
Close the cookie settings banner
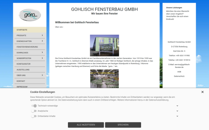click(x=202, y=92)
